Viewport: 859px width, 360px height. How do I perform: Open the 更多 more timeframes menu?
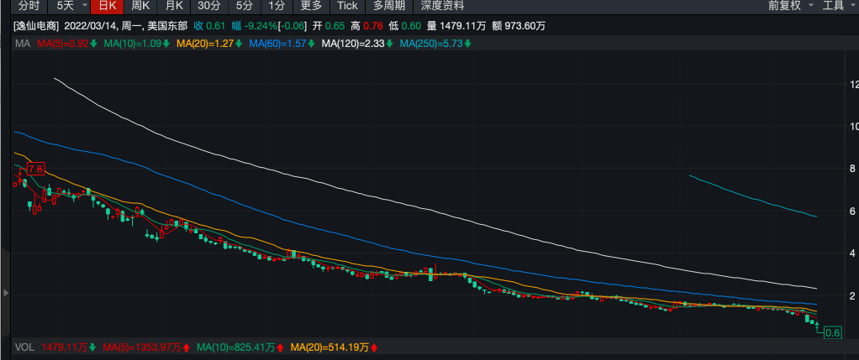point(311,6)
